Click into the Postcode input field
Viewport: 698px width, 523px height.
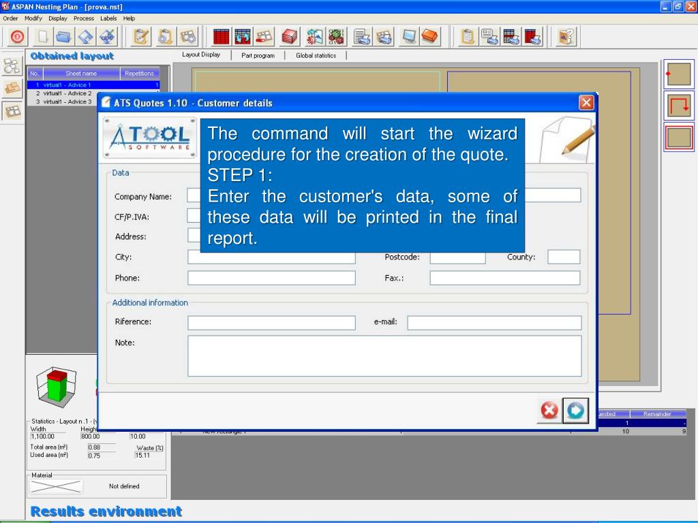point(457,257)
